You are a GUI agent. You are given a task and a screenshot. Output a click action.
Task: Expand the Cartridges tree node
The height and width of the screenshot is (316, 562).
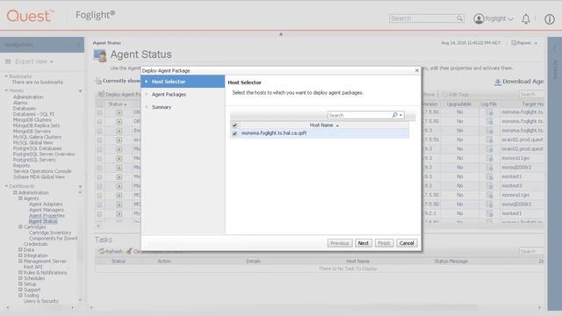click(20, 226)
